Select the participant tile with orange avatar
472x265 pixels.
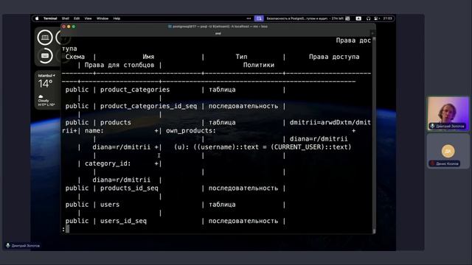448,151
